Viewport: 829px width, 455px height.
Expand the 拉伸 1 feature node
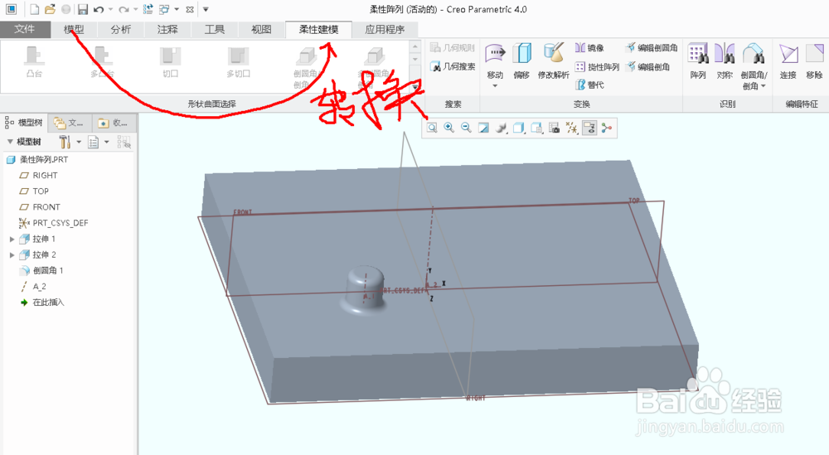(x=12, y=239)
